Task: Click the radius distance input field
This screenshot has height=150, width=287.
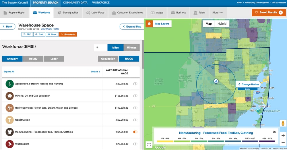Action: pos(101,47)
